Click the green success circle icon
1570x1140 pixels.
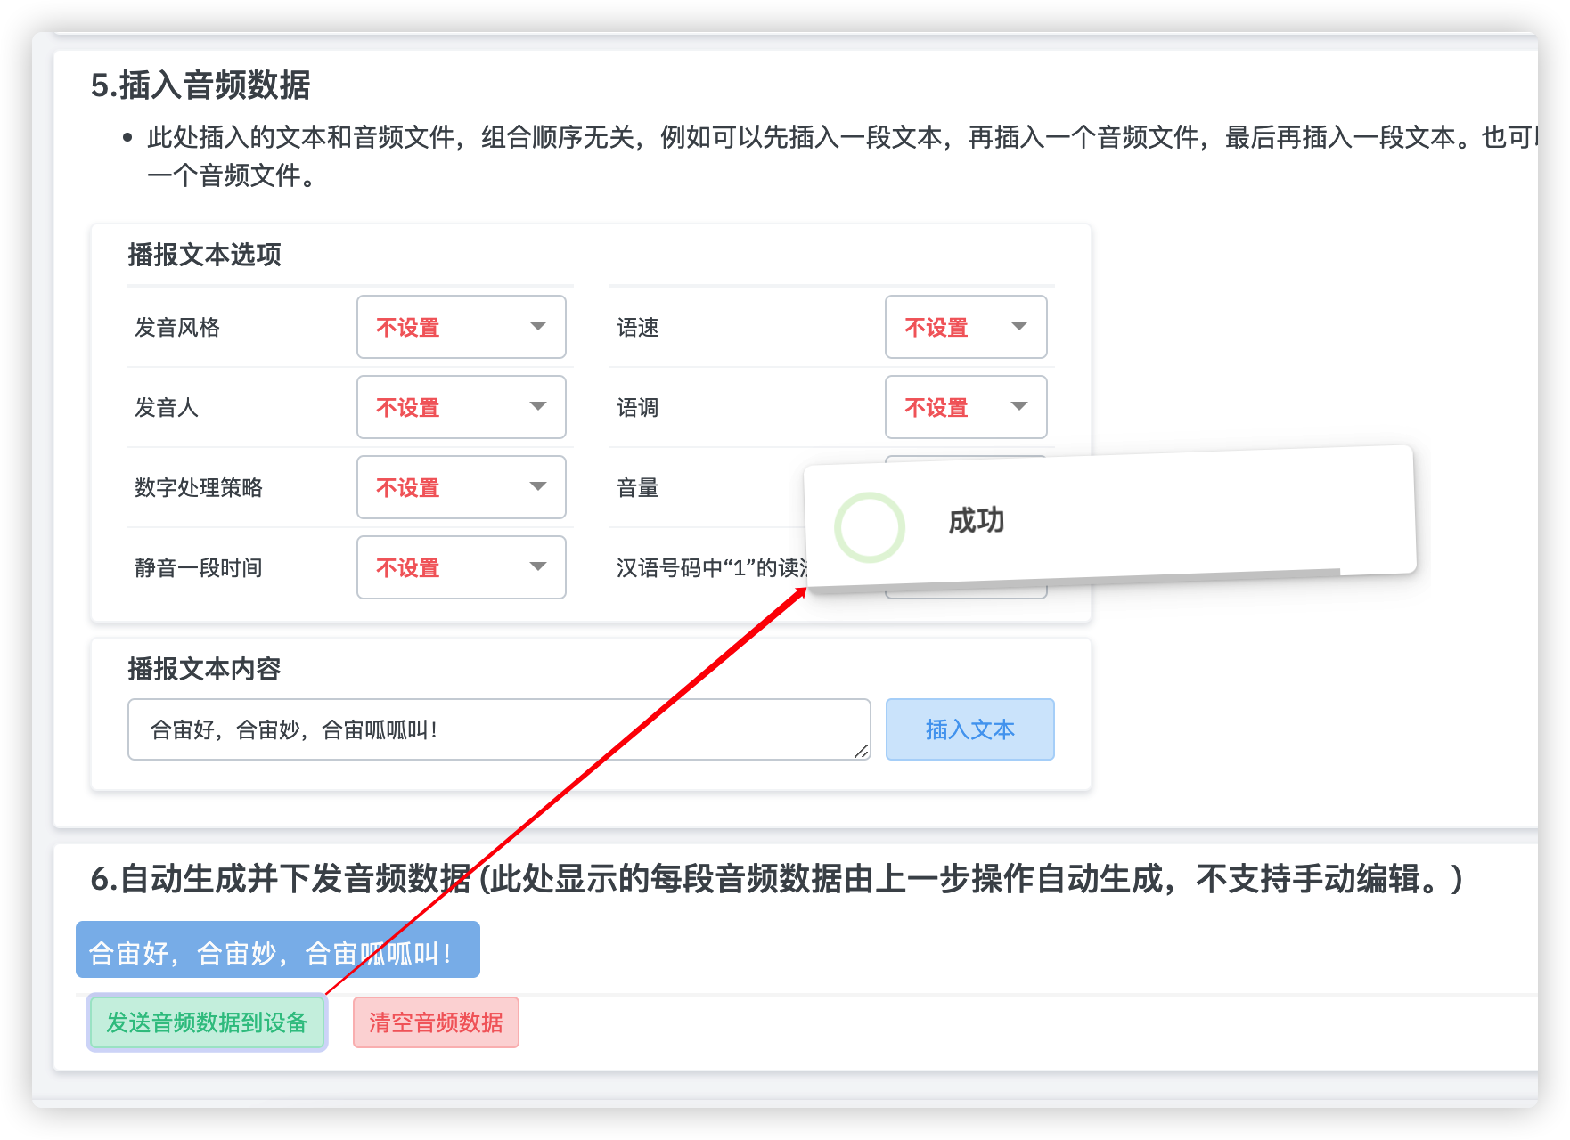point(870,527)
